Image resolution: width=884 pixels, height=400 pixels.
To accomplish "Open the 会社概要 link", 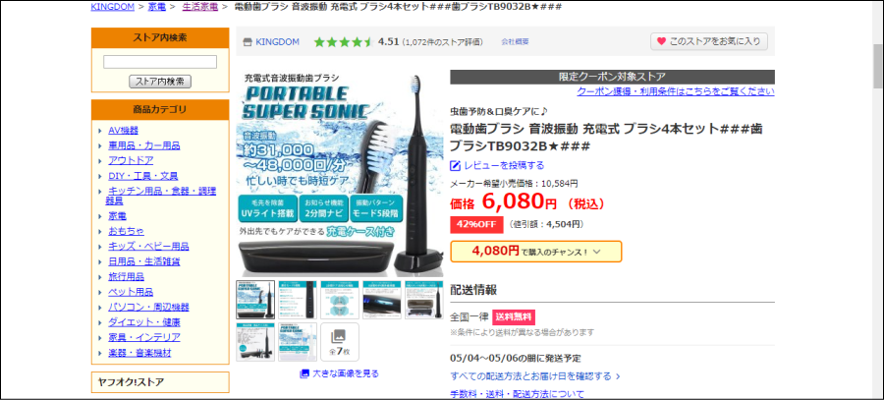I will pyautogui.click(x=515, y=41).
